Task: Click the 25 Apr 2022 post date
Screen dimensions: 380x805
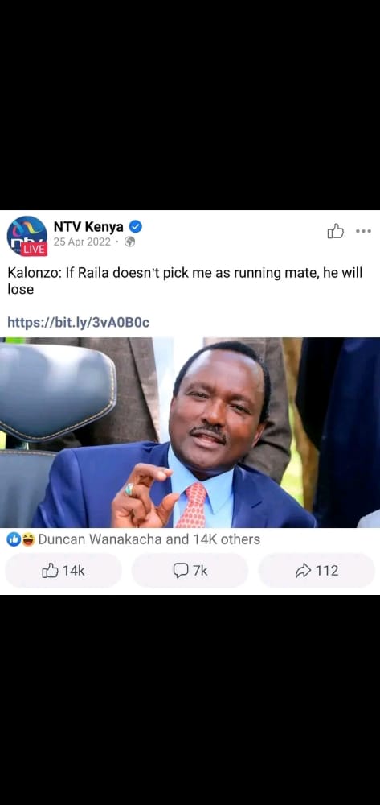Action: 82,242
